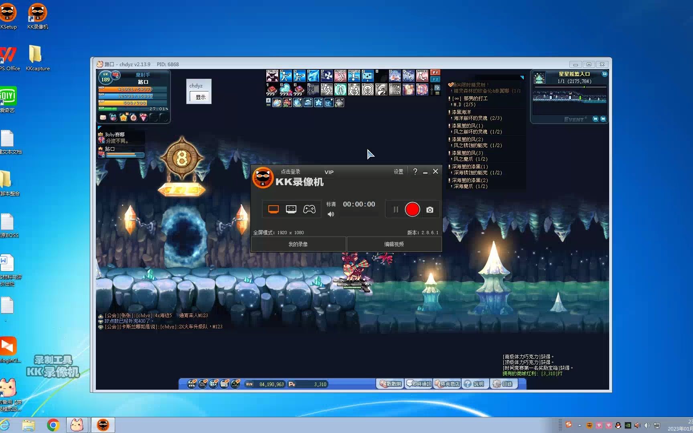Click fourth list icon in game bottom bar
693x433 pixels.
(224, 384)
